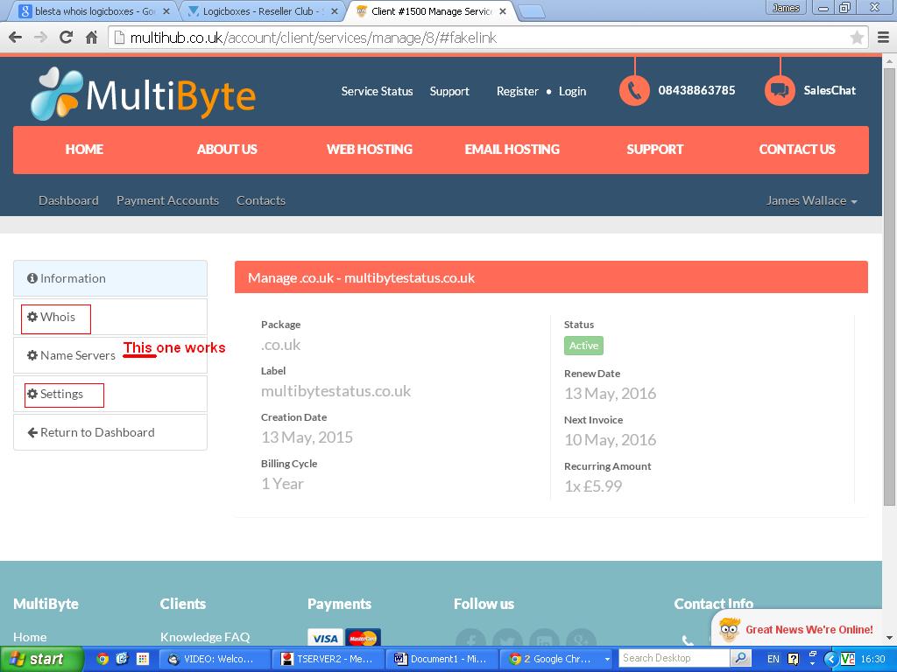
Task: Click the MasterCard payment logo
Action: (363, 638)
